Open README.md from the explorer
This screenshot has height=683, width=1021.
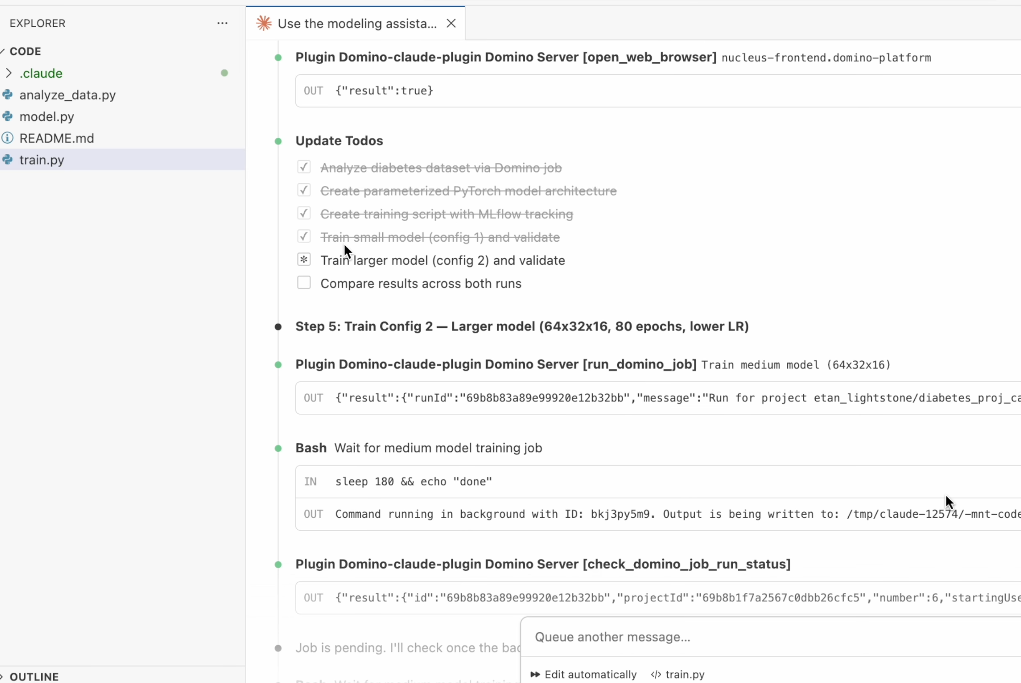(56, 138)
